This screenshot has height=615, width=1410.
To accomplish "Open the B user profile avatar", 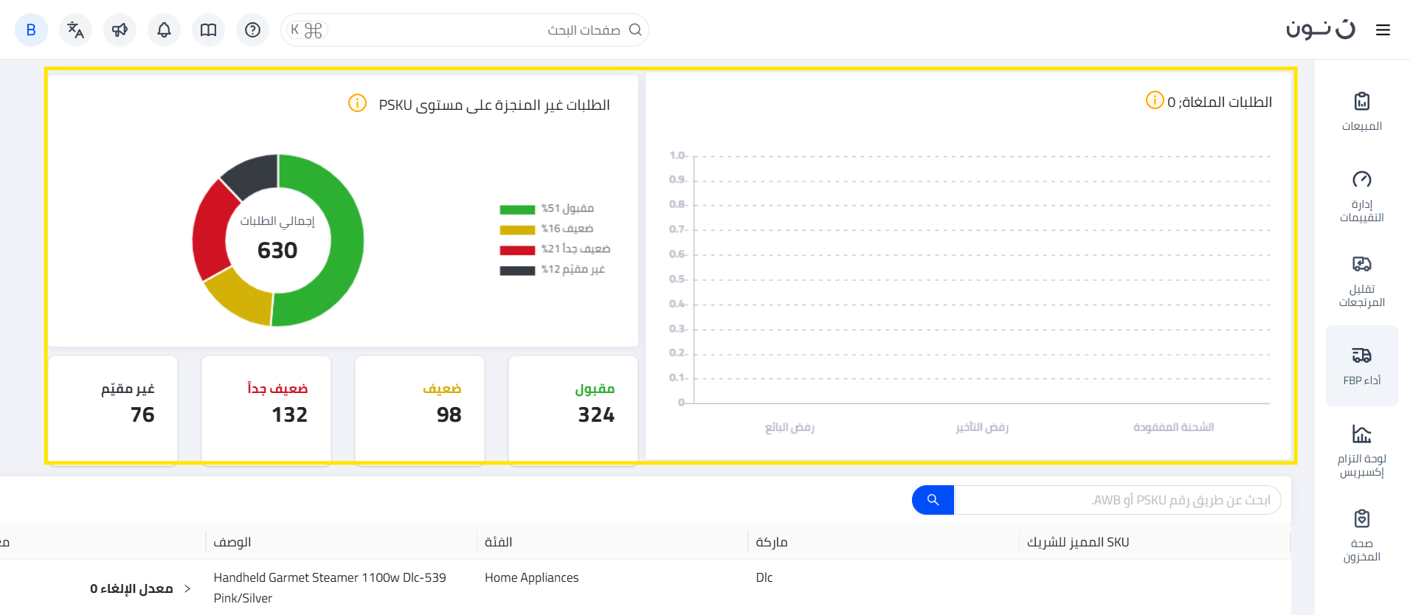I will (31, 30).
